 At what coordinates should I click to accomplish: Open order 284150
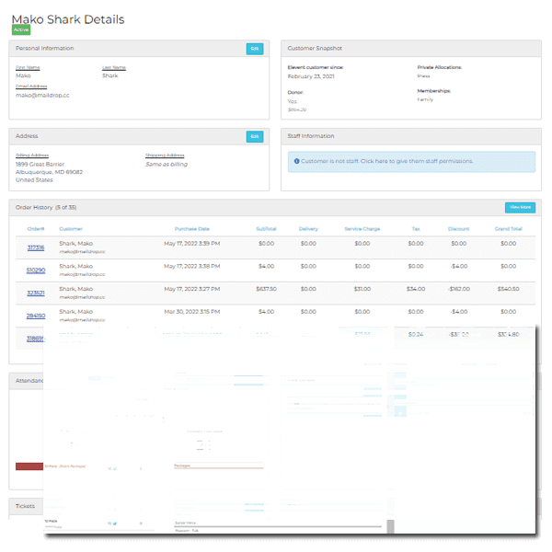(x=36, y=316)
